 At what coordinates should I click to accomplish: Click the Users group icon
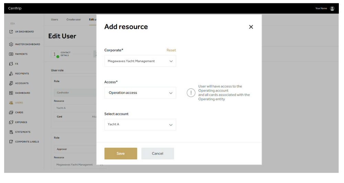point(11,103)
